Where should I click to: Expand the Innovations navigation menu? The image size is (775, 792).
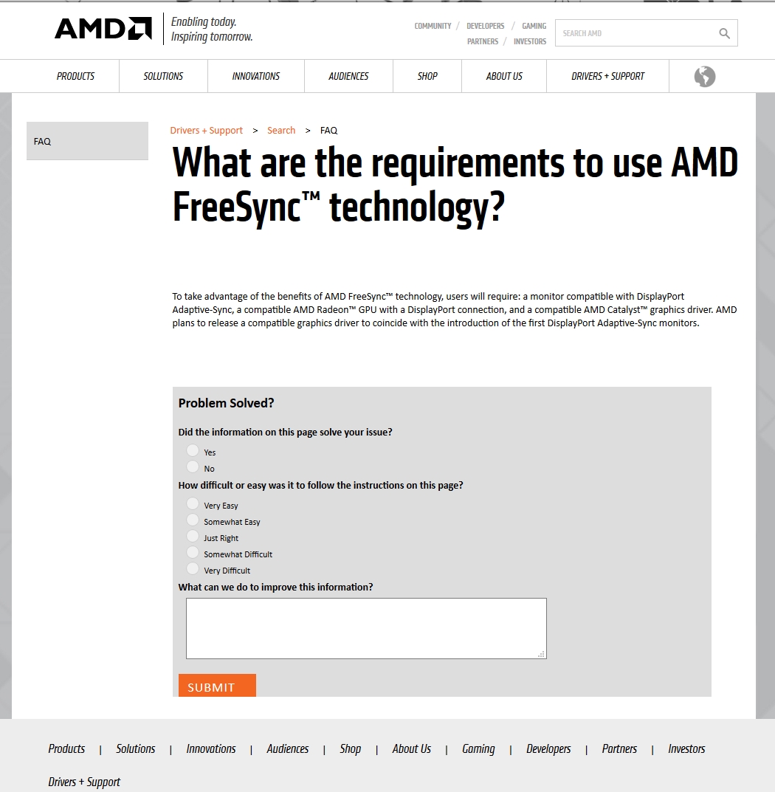tap(255, 76)
